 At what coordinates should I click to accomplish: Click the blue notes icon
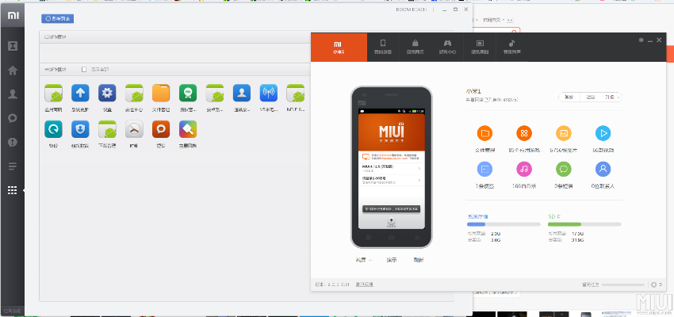pos(484,169)
